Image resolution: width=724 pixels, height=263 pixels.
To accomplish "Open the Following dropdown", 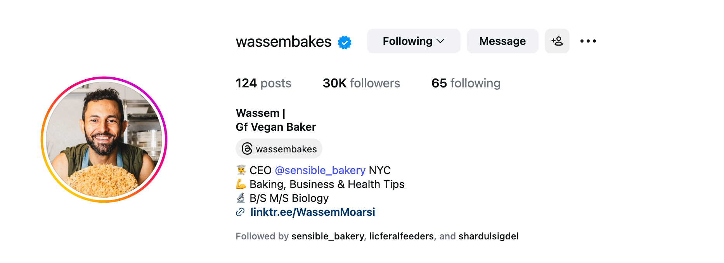I will coord(413,41).
